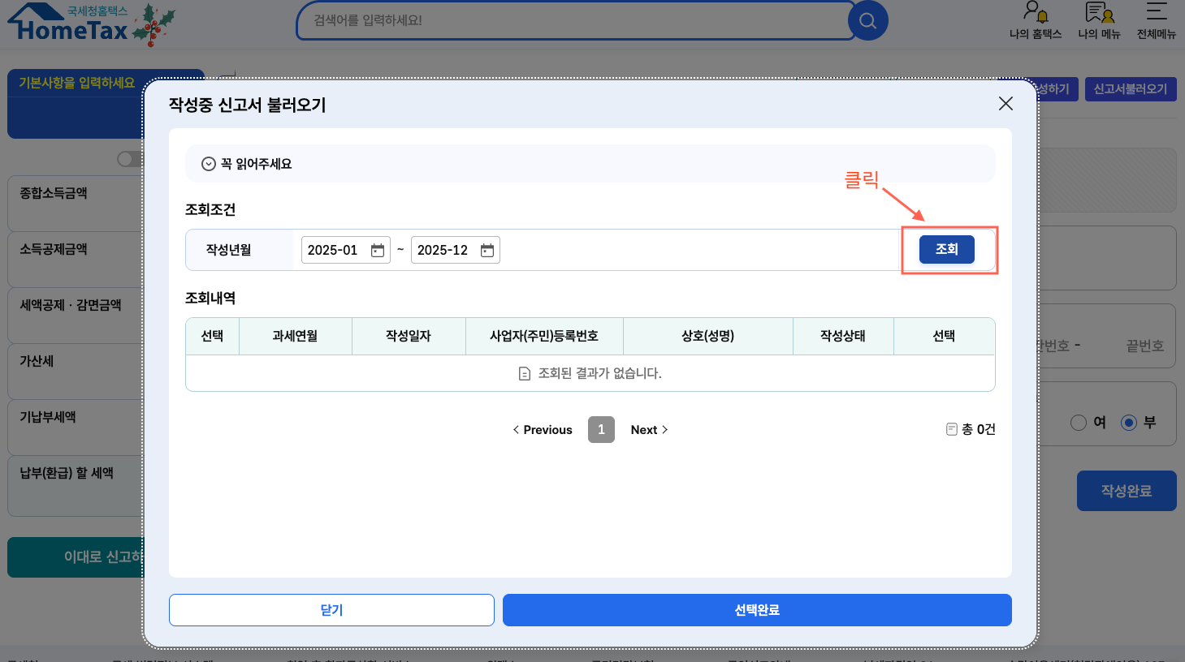Close the 작성중 신고서 불러오기 dialog
Viewport: 1185px width, 662px height.
pyautogui.click(x=1006, y=104)
